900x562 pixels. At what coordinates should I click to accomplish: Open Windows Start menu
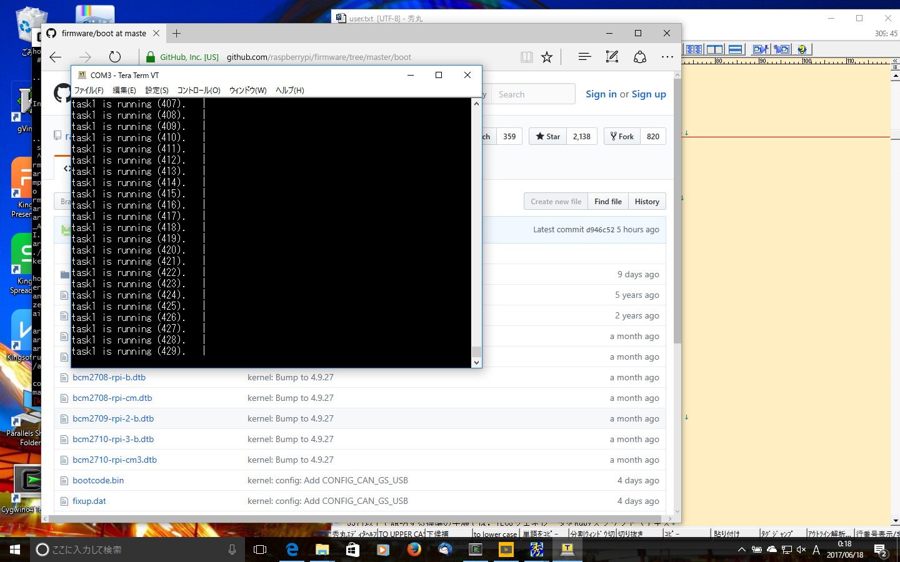click(x=15, y=550)
